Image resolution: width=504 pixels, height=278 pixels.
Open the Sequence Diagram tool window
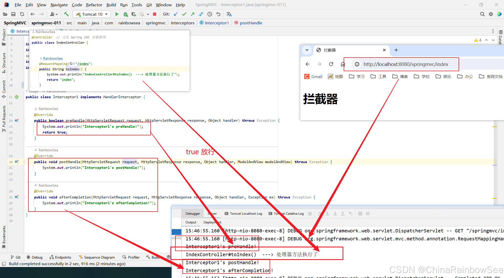pos(97,257)
